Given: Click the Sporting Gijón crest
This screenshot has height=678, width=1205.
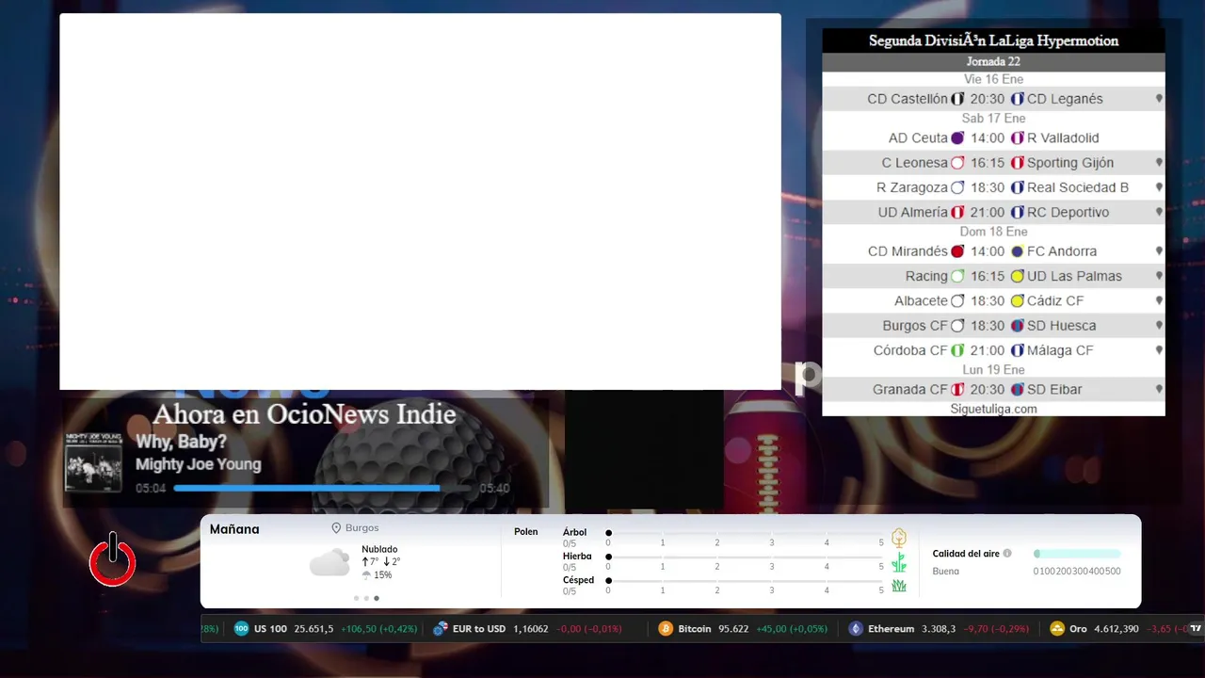Looking at the screenshot, I should (x=1017, y=163).
